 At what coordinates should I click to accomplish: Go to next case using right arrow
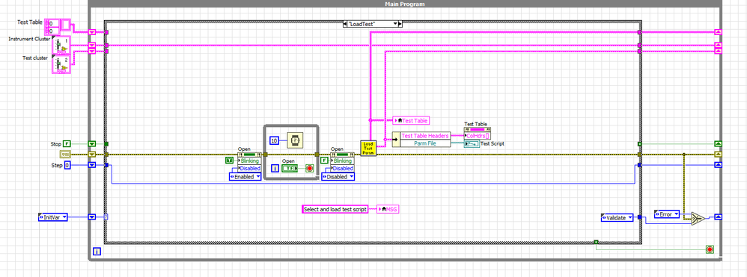400,24
